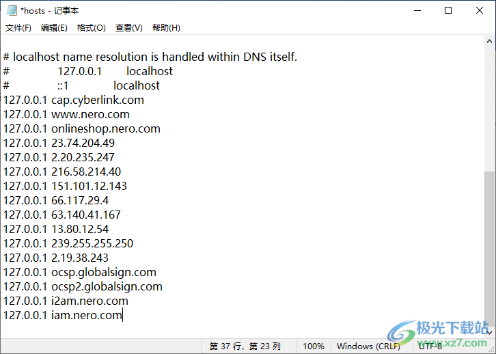Click the line '127.0.0.1 216.58.214.40'

point(62,172)
